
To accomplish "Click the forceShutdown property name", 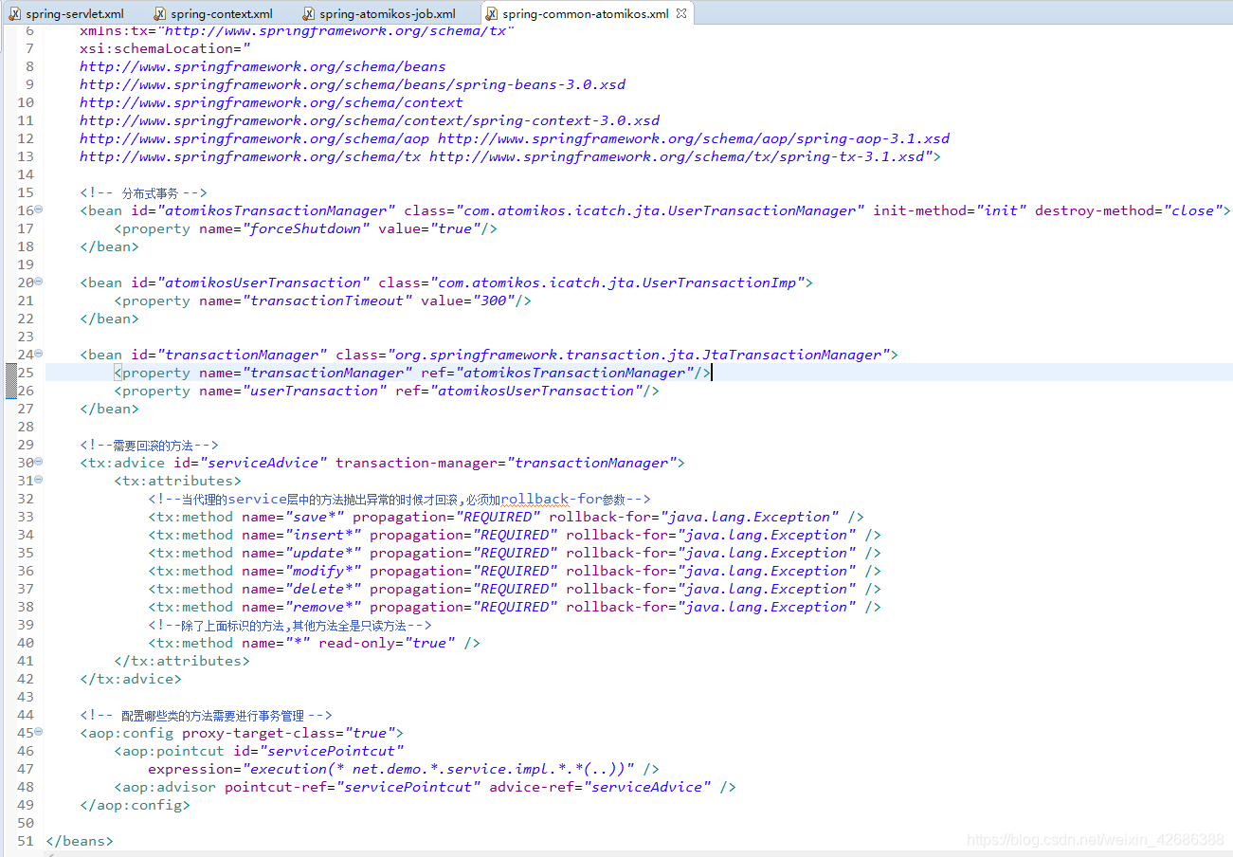I will point(307,228).
